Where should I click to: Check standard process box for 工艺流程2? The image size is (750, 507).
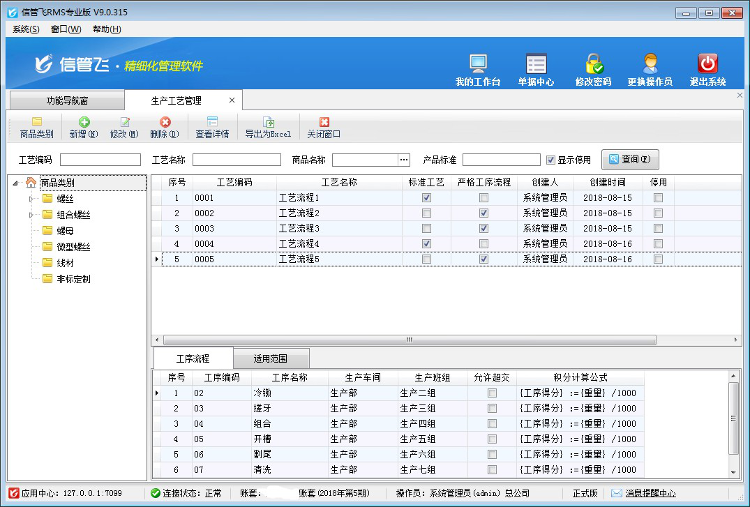(x=426, y=213)
